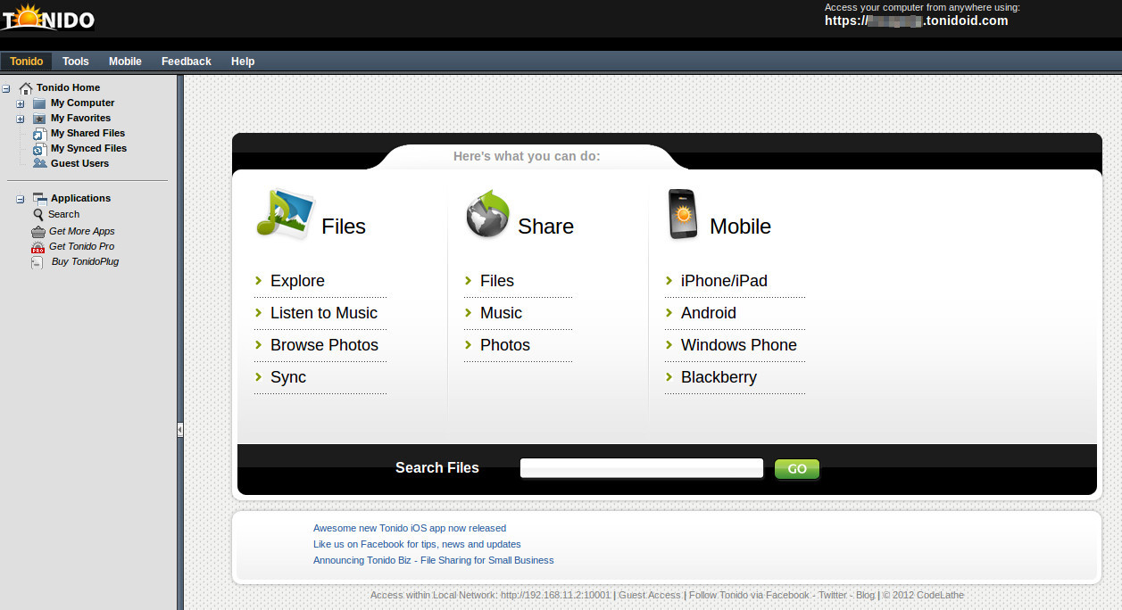
Task: Click the Follow Tonido via Facebook link
Action: (x=749, y=596)
